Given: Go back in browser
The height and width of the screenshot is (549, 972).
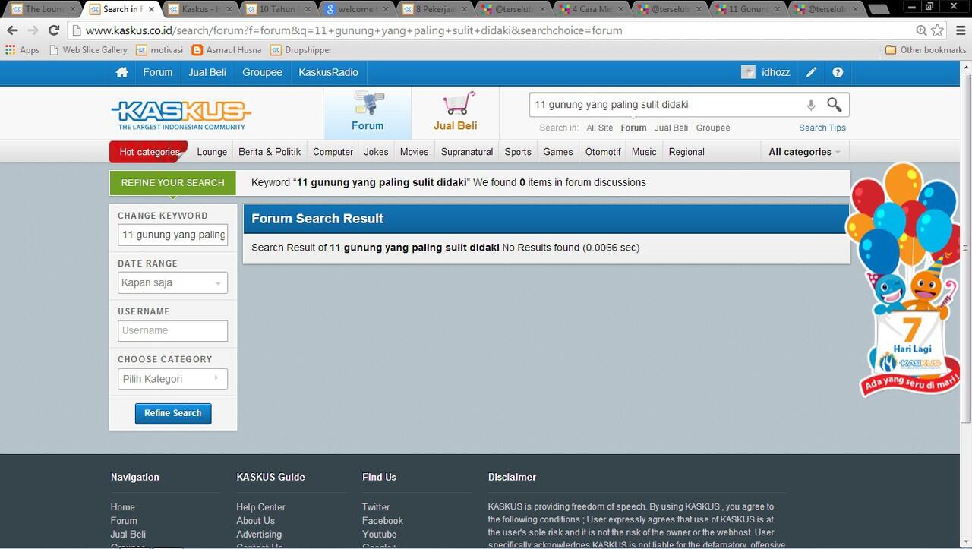Looking at the screenshot, I should coord(12,30).
